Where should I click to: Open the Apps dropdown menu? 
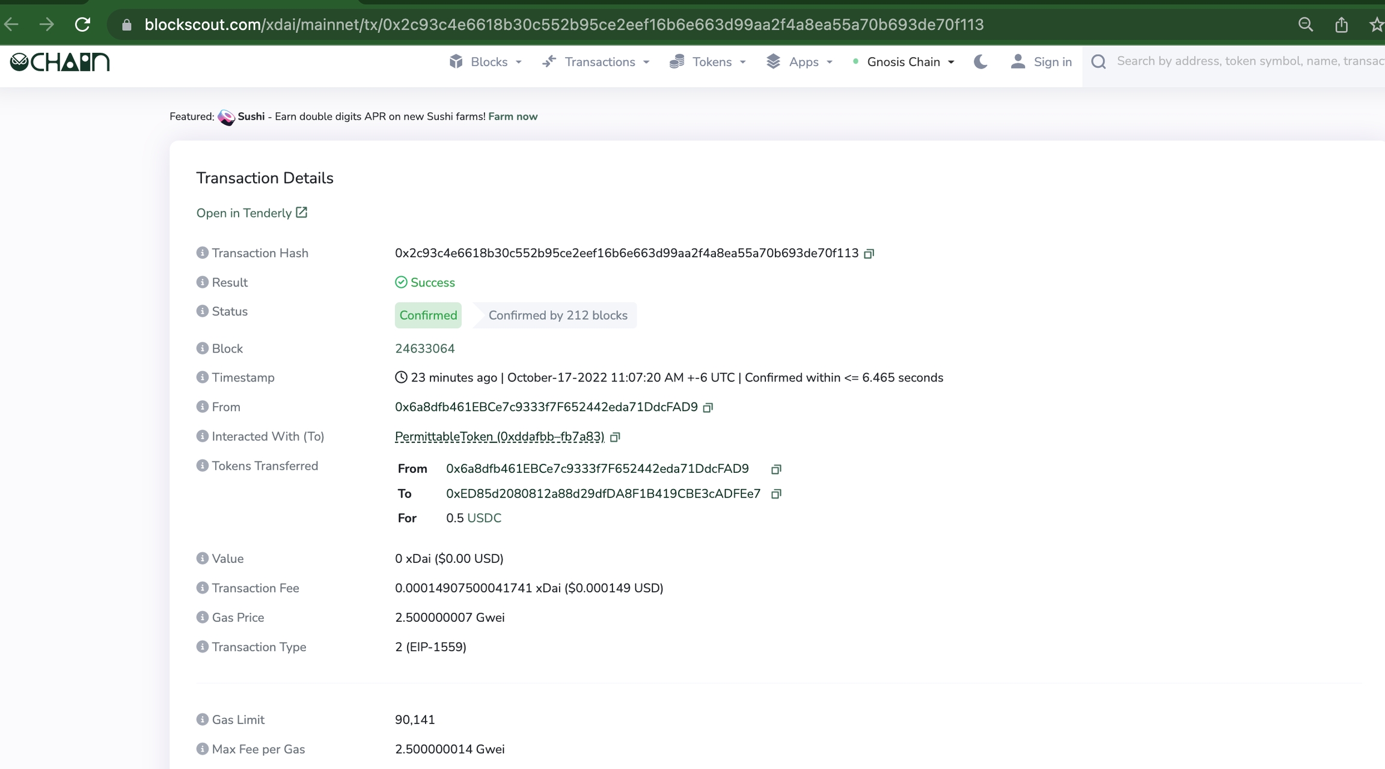(x=800, y=62)
